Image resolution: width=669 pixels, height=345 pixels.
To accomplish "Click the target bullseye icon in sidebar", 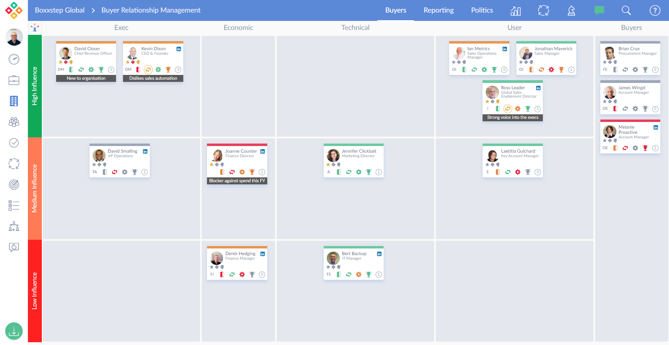I will point(14,184).
